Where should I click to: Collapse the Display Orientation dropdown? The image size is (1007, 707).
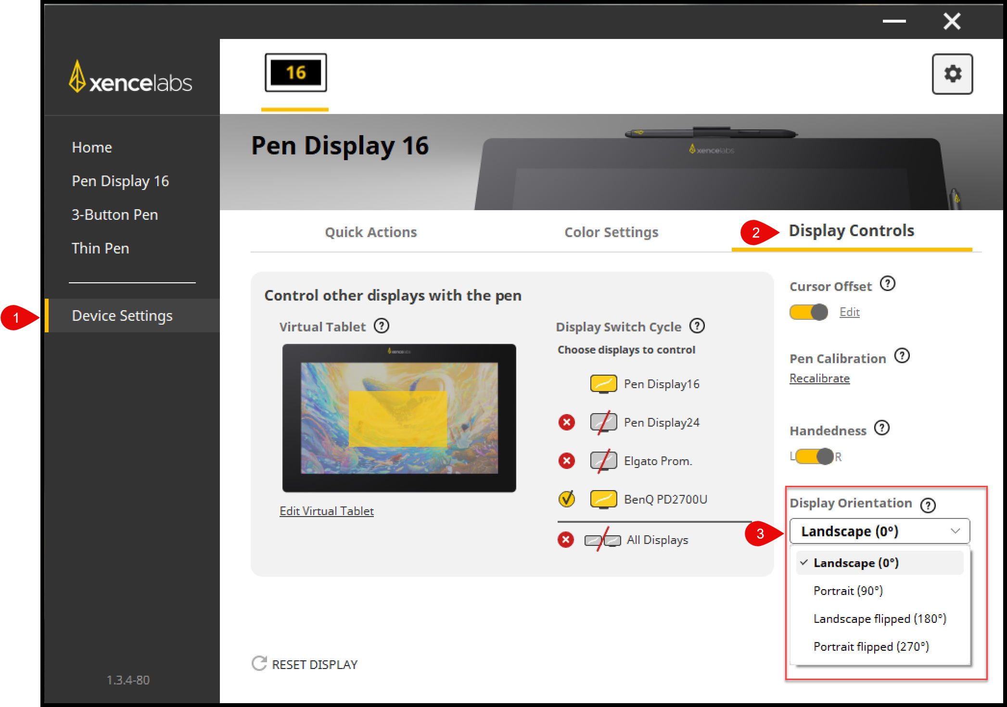click(x=955, y=531)
